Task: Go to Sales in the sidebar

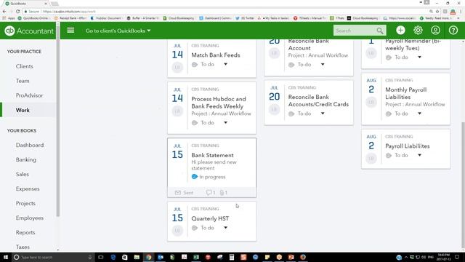Action: pos(23,174)
